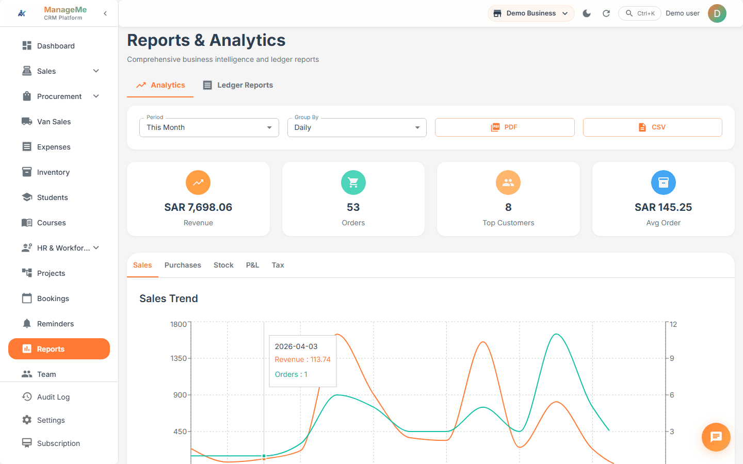Viewport: 743px width, 464px height.
Task: Expand the Procurement submenu
Action: click(95, 96)
